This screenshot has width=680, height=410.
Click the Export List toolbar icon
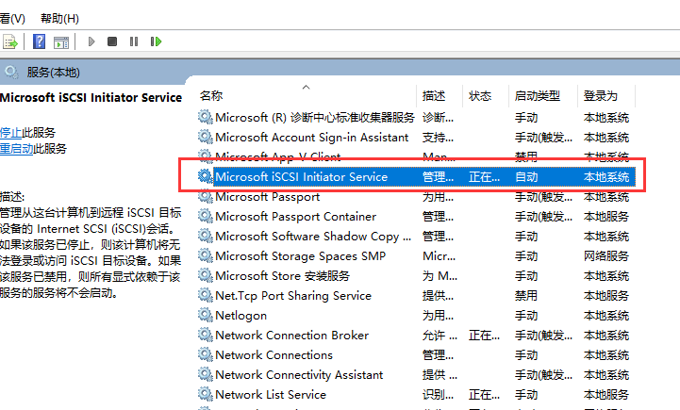tap(10, 41)
